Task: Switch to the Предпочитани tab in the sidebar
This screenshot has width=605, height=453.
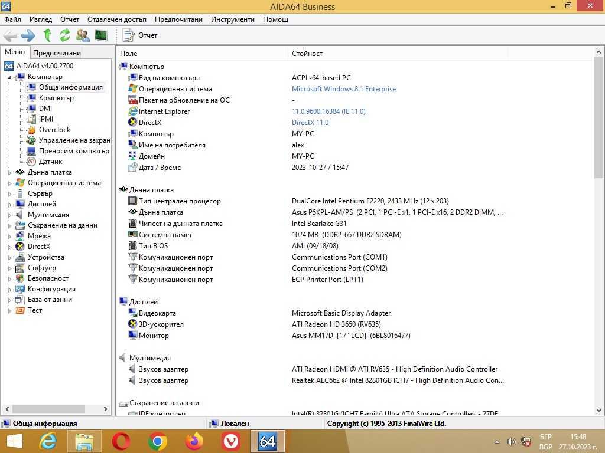Action: pos(57,52)
